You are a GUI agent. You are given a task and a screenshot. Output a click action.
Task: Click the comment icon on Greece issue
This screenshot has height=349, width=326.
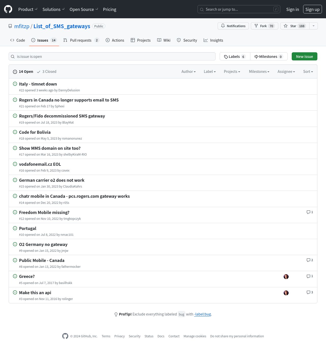click(x=308, y=276)
